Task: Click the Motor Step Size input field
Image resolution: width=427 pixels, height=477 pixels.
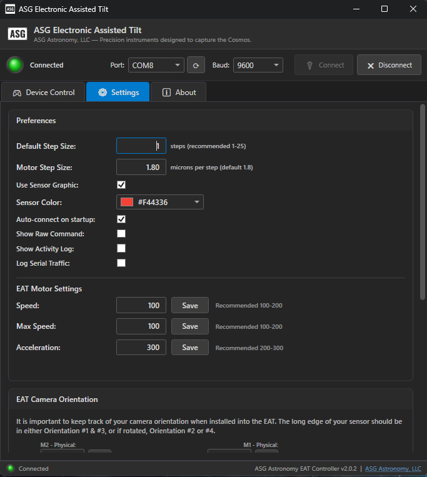Action: 141,168
